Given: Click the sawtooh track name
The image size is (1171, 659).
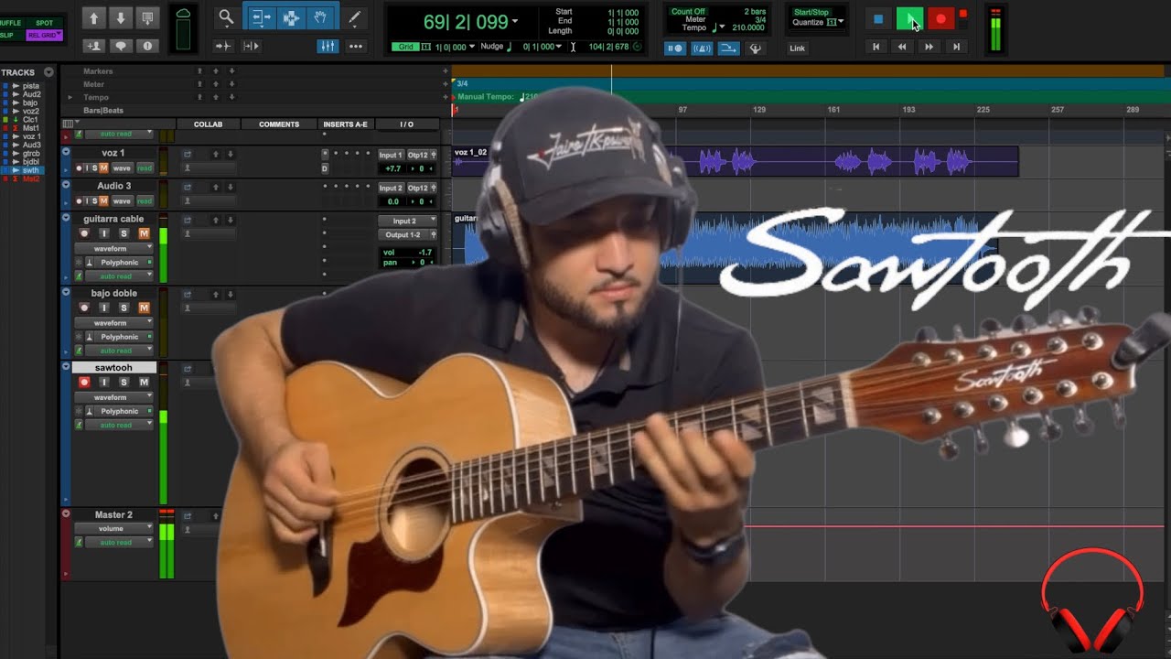Looking at the screenshot, I should [113, 368].
